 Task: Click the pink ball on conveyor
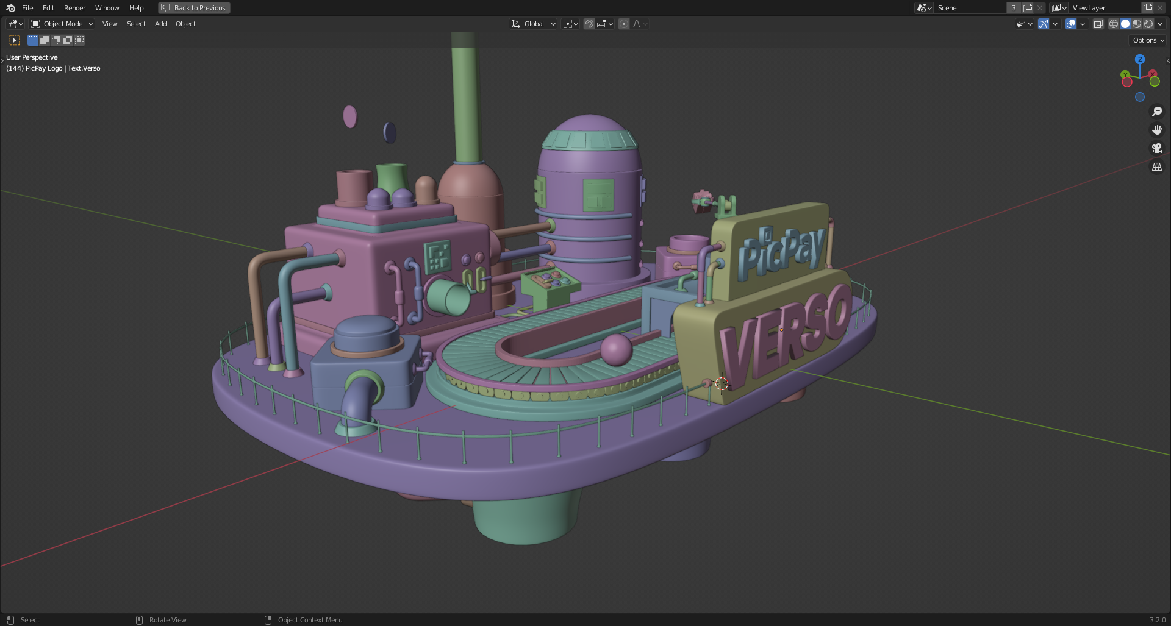point(616,350)
